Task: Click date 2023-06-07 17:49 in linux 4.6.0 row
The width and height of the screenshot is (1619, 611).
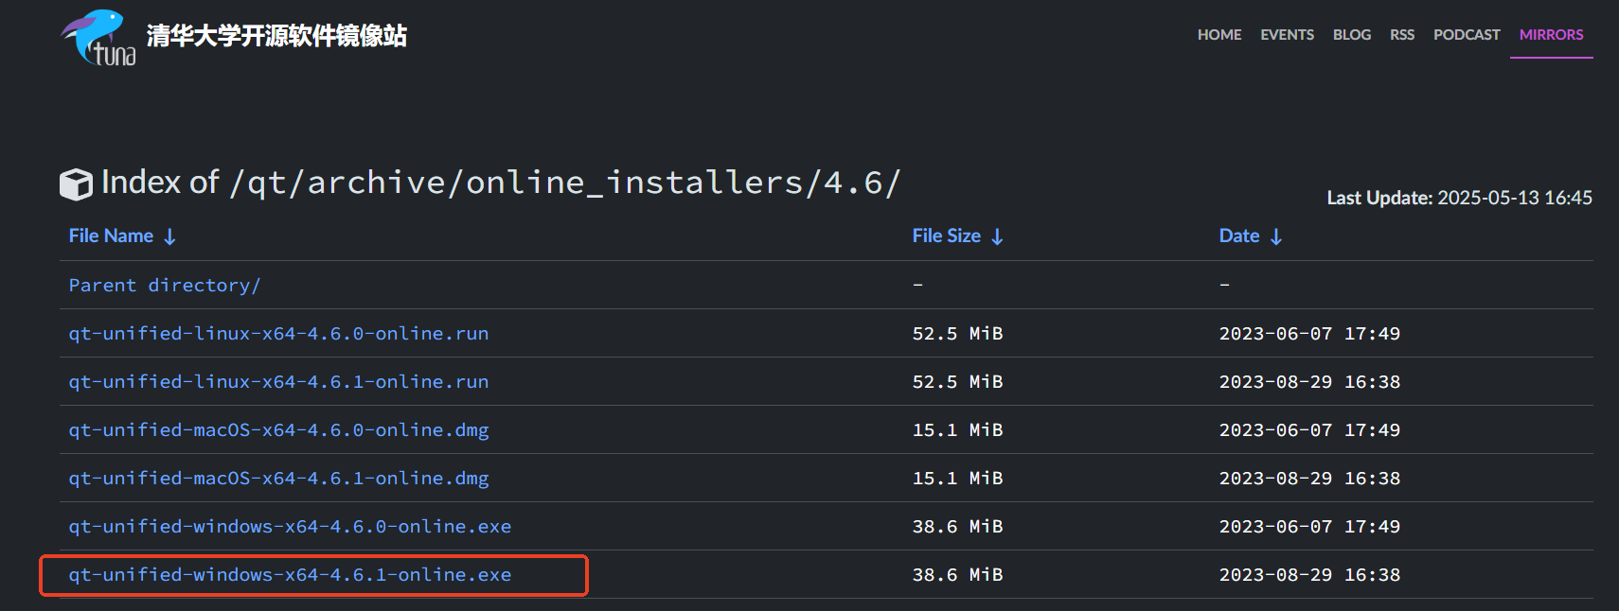Action: pos(1309,333)
